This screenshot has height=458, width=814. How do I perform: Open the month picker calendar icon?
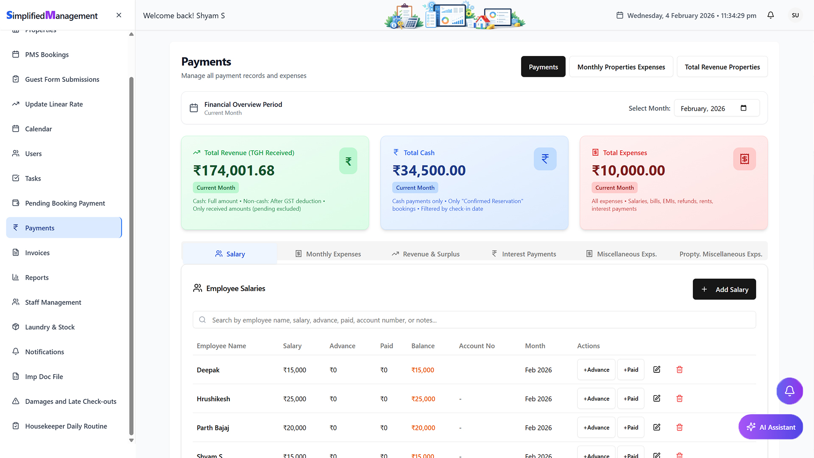pos(743,108)
